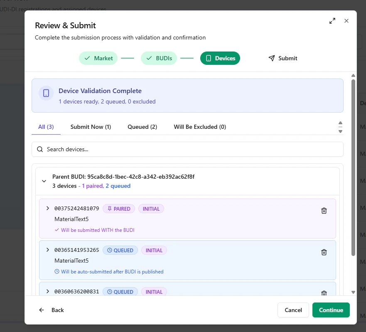Image resolution: width=366 pixels, height=332 pixels.
Task: Click the PAIRED badge on 00375242481079
Action: (119, 209)
